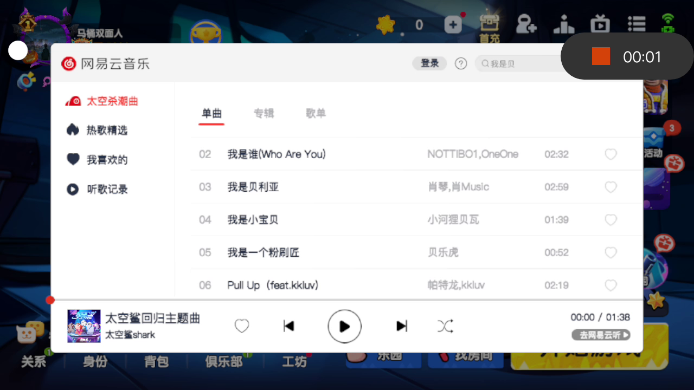The height and width of the screenshot is (390, 694).
Task: Click the playback progress bar handle
Action: (50, 300)
